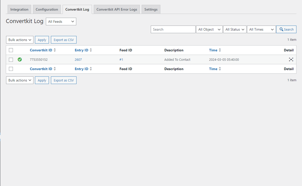Open the All Times filter dropdown
The width and height of the screenshot is (302, 186).
coord(261,29)
